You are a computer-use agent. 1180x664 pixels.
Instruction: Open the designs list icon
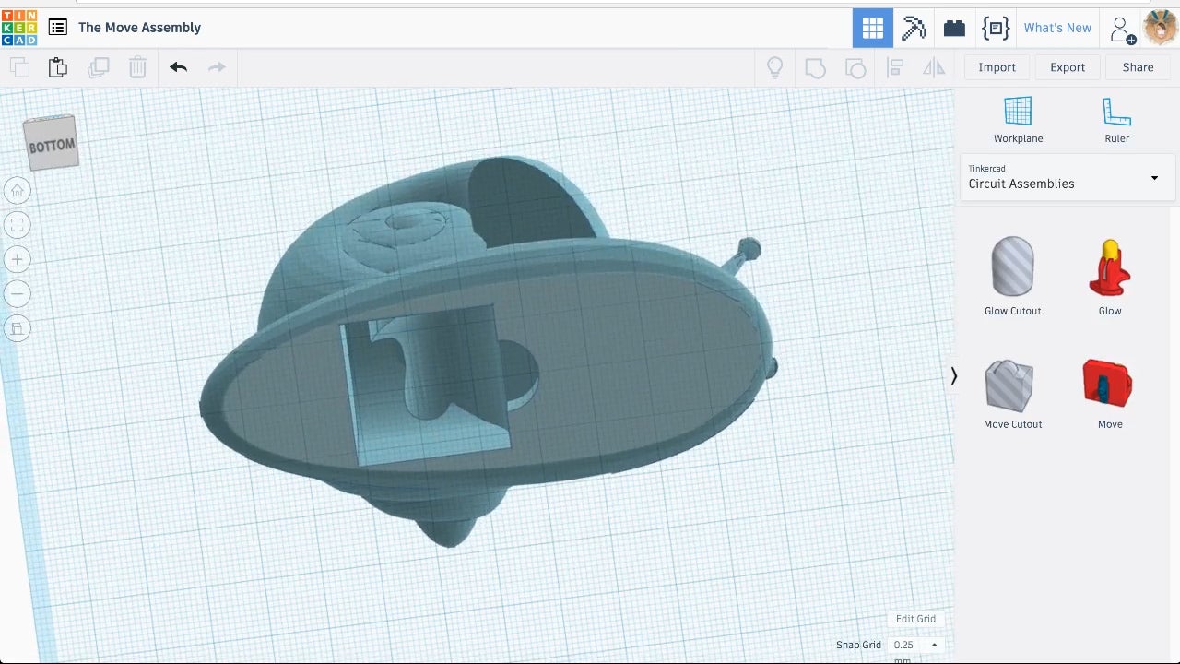58,28
